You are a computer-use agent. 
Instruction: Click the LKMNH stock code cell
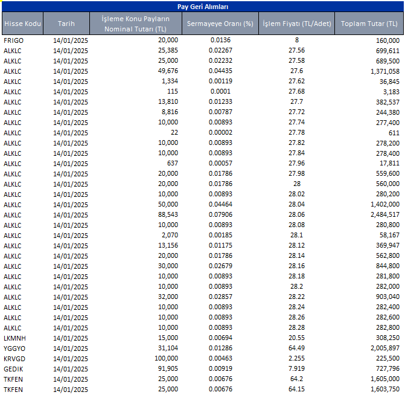tap(14, 338)
